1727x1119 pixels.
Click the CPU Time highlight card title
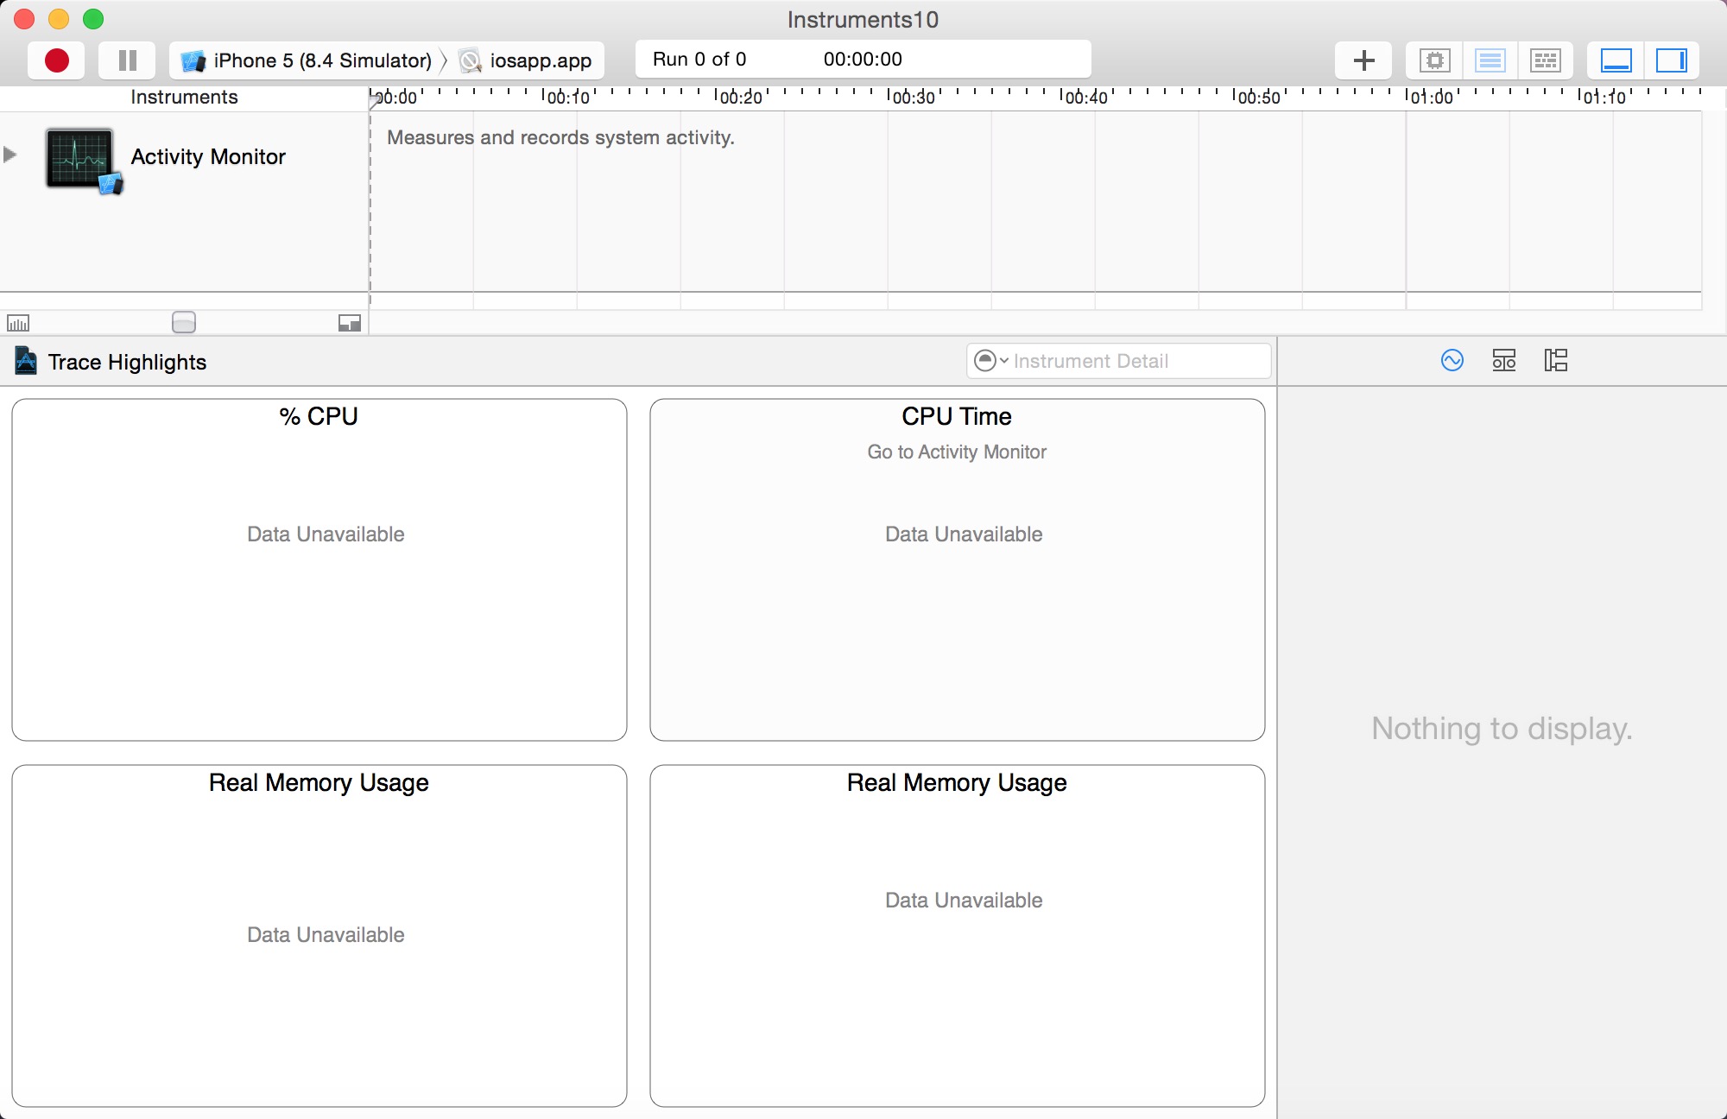coord(957,416)
